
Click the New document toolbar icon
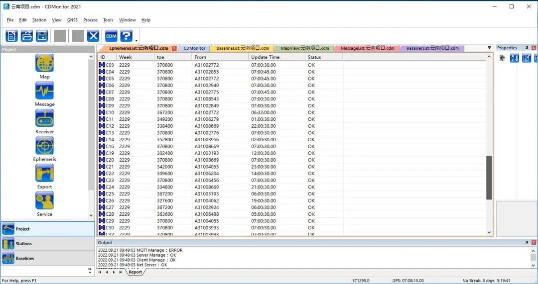tap(11, 36)
